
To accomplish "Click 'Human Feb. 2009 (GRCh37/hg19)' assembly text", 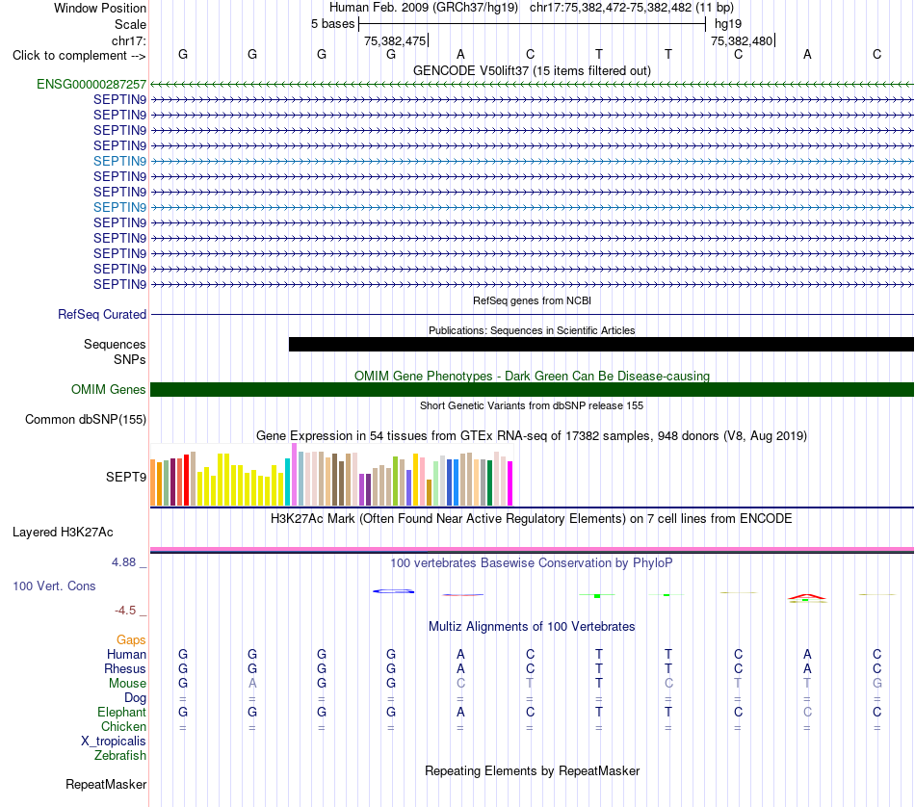I will click(424, 8).
